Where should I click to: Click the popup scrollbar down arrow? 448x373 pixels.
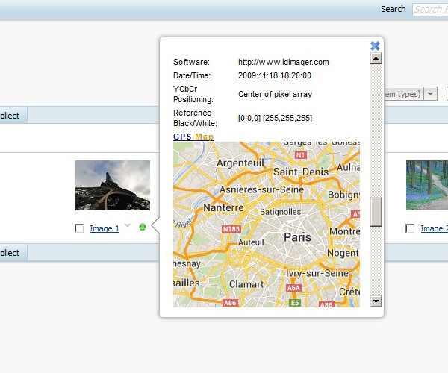376,301
